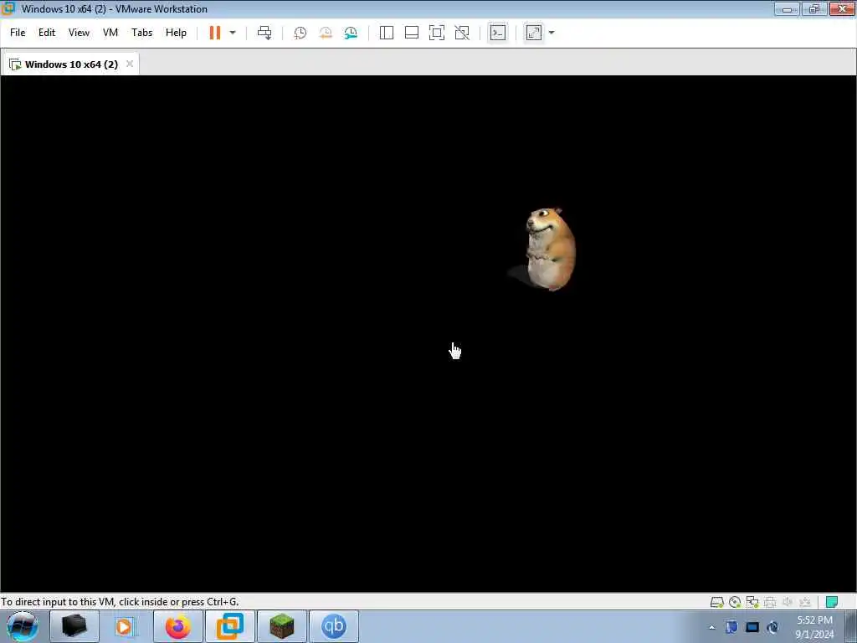Viewport: 857px width, 643px height.
Task: Restore down the VMware Workstation window
Action: 814,8
